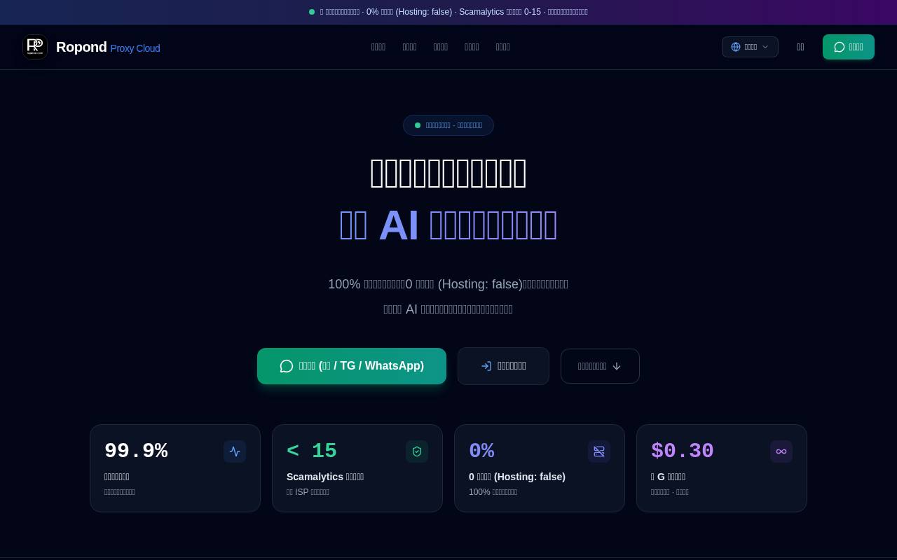Click the hero paragraph line starting with "100%"
Image resolution: width=897 pixels, height=560 pixels.
click(x=448, y=284)
